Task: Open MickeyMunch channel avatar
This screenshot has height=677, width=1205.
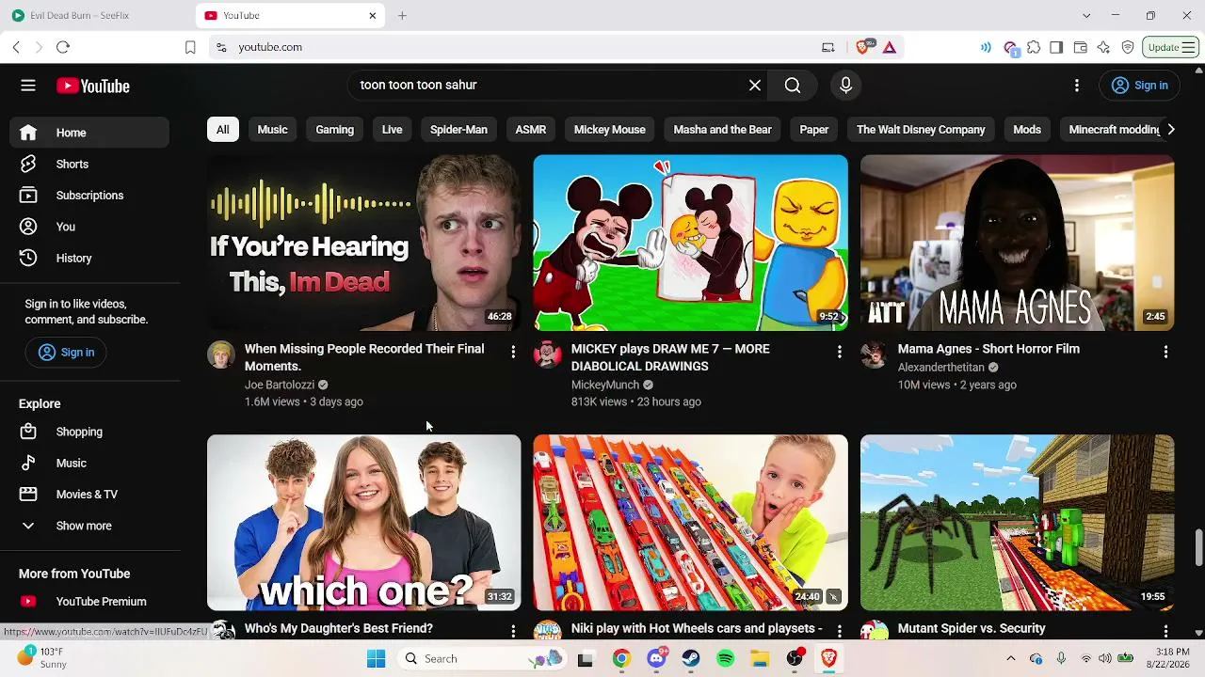Action: (548, 354)
